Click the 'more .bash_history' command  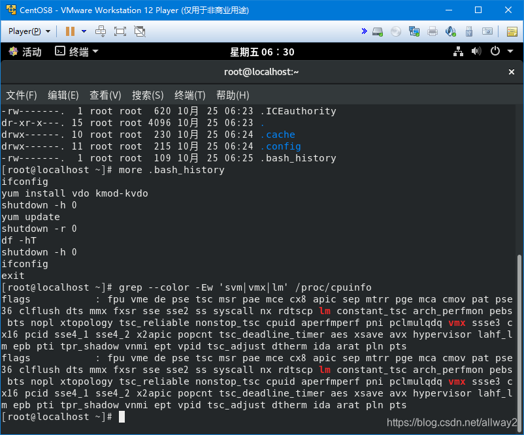click(x=171, y=170)
